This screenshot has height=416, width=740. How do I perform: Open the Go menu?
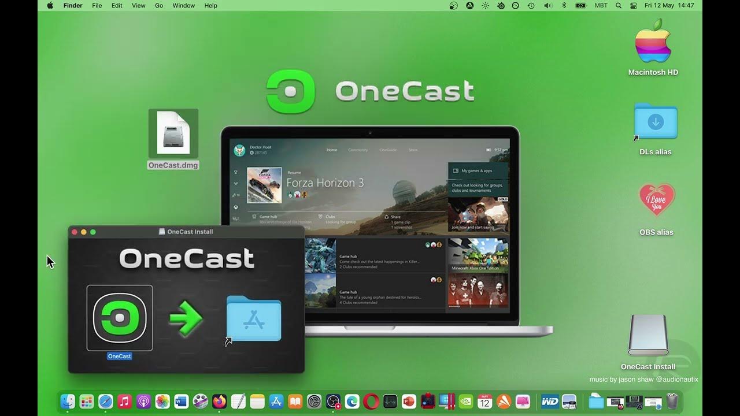159,5
